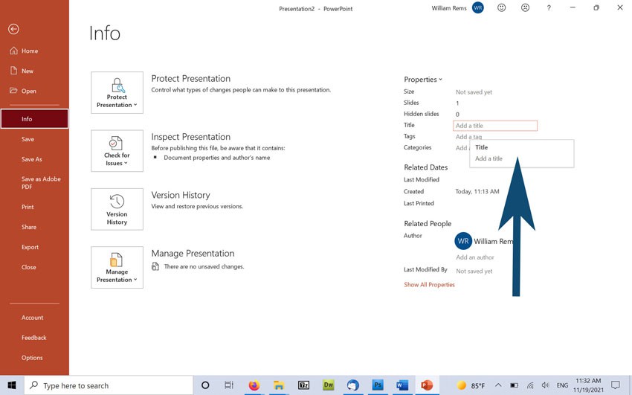Click the WR author avatar in Related People
Viewport: 632px width, 395px height.
(463, 241)
